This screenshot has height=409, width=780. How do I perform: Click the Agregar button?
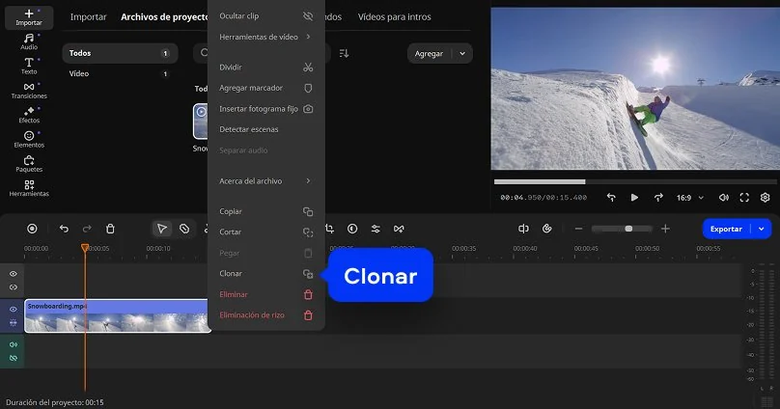click(430, 53)
